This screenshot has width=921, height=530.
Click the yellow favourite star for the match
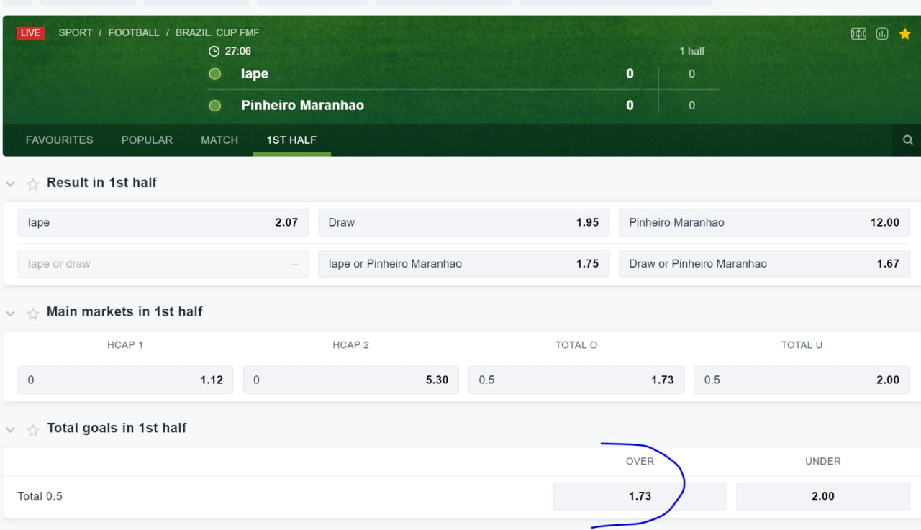905,34
